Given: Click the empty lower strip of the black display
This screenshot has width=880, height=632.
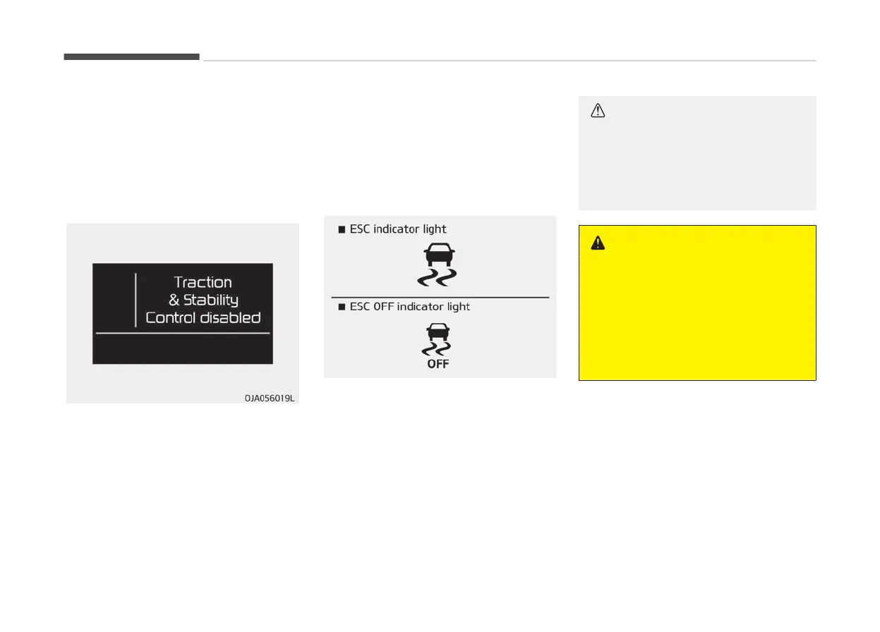Looking at the screenshot, I should 183,348.
